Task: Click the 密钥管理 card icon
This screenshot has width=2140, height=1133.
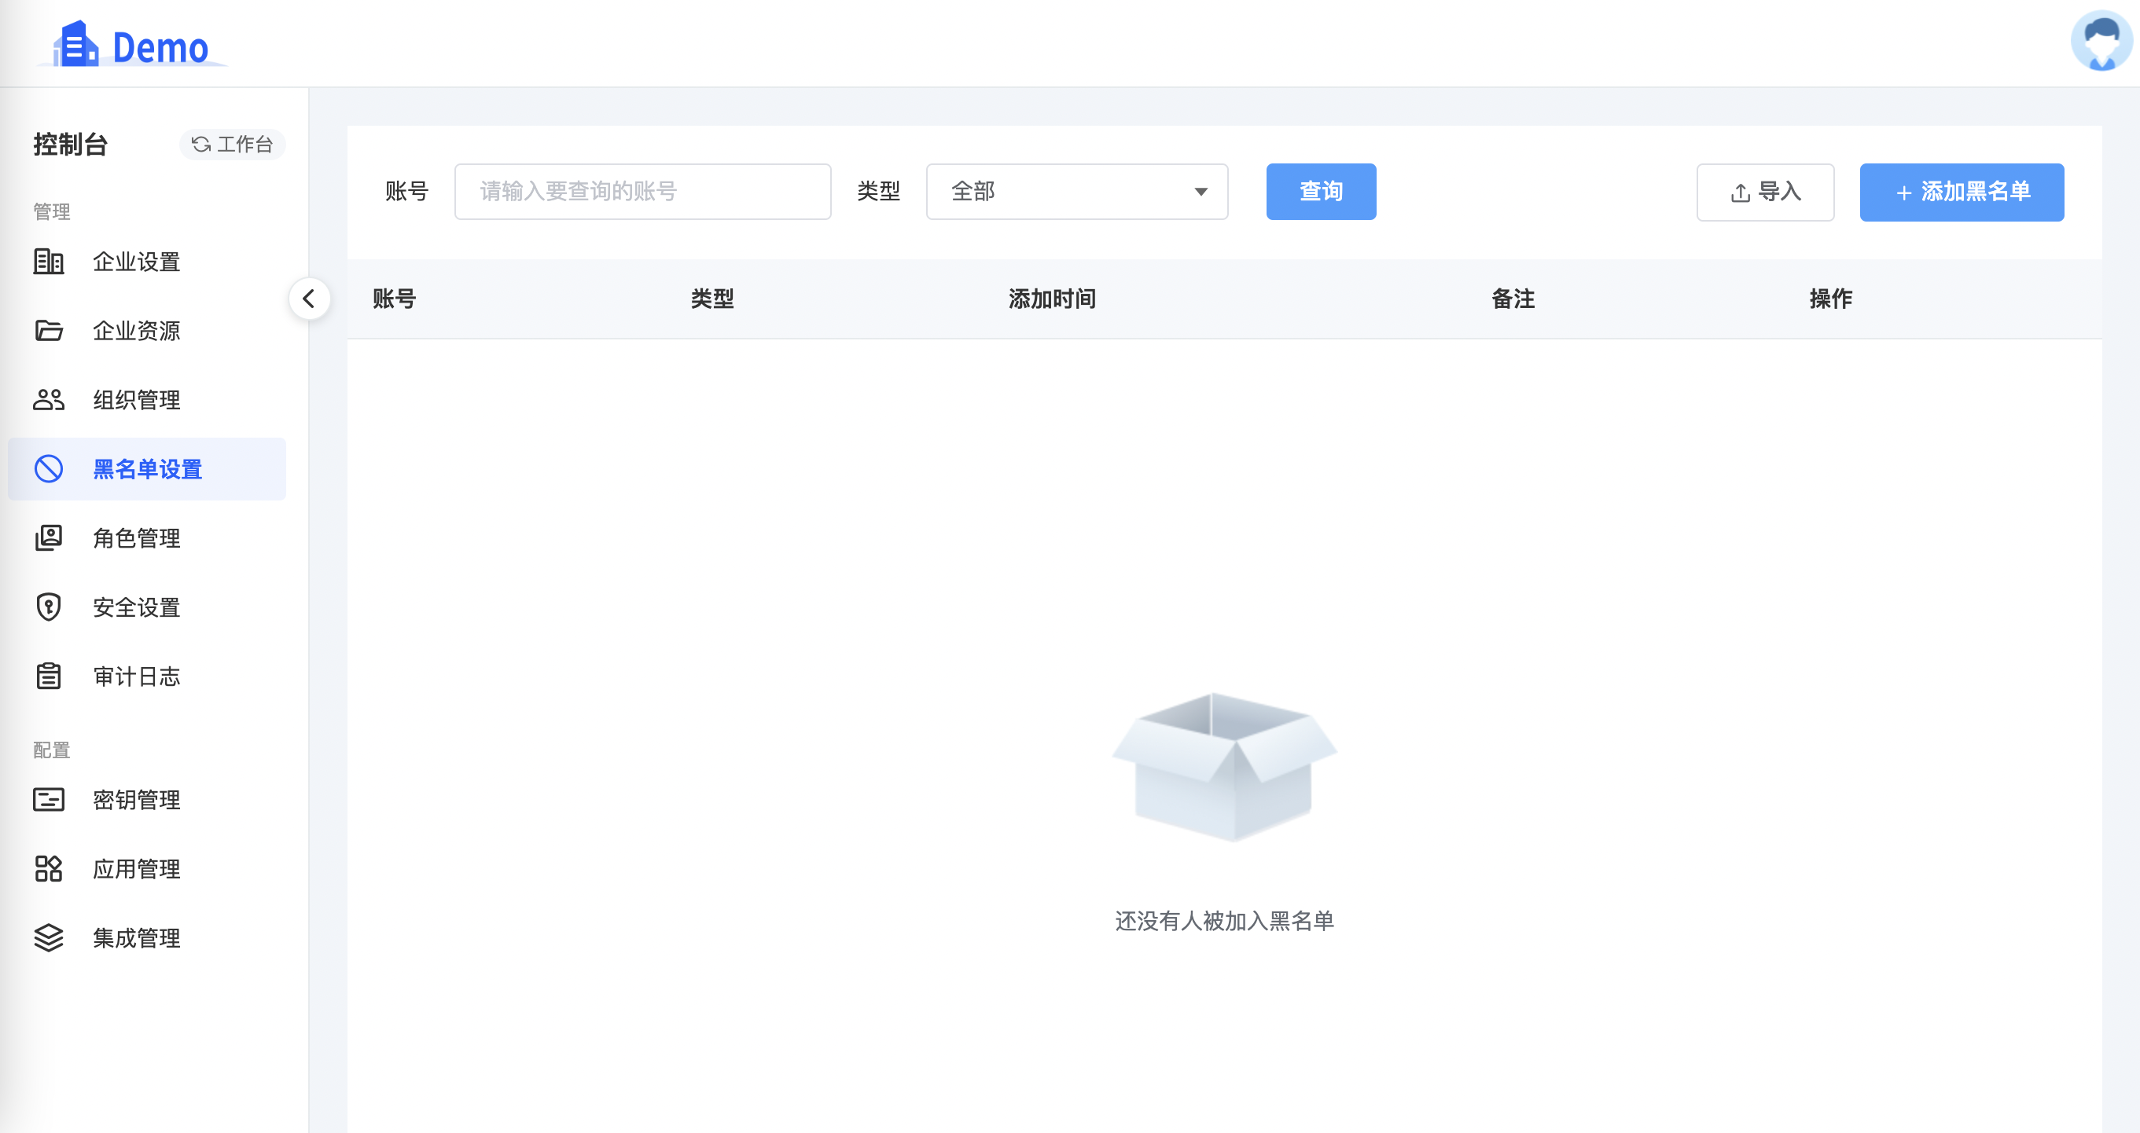Action: (48, 799)
